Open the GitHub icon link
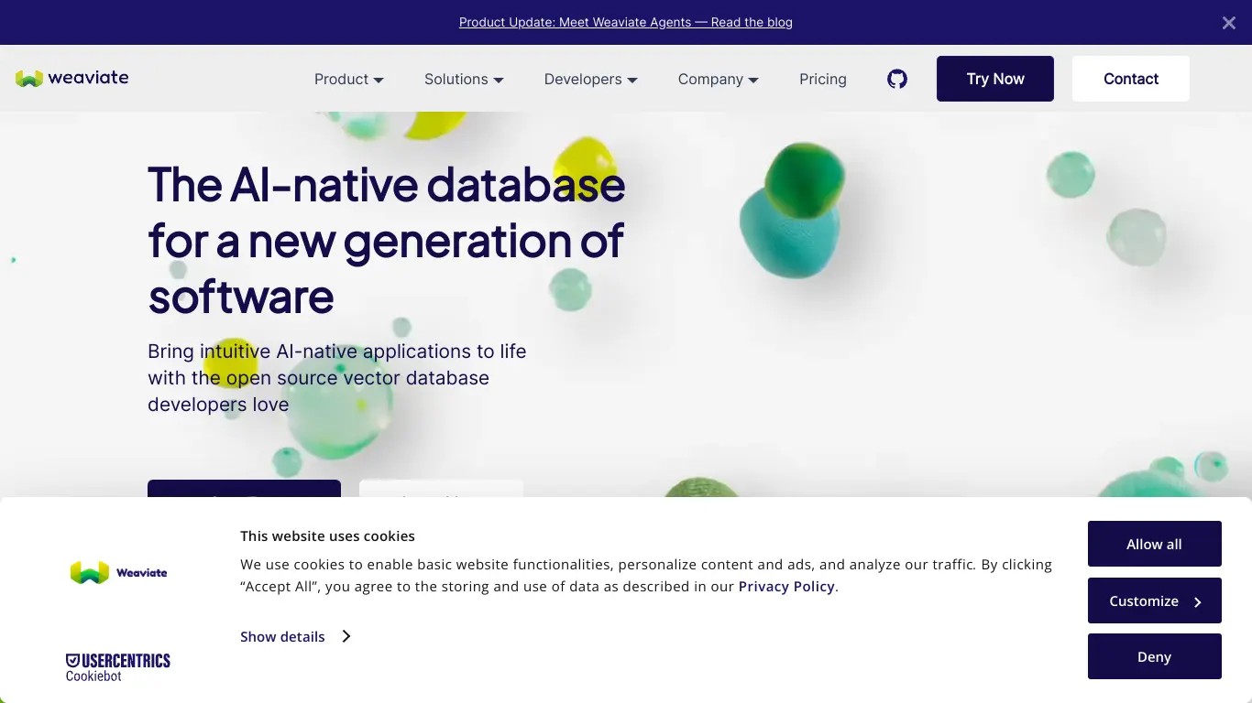The width and height of the screenshot is (1252, 703). click(897, 79)
